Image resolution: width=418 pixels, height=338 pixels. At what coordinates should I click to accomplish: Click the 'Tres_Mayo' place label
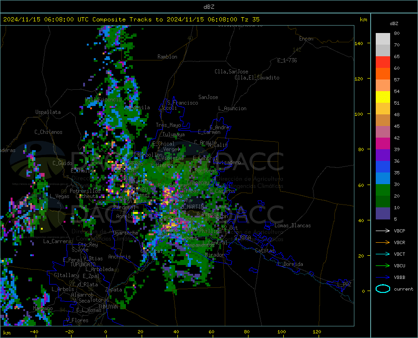coord(168,125)
